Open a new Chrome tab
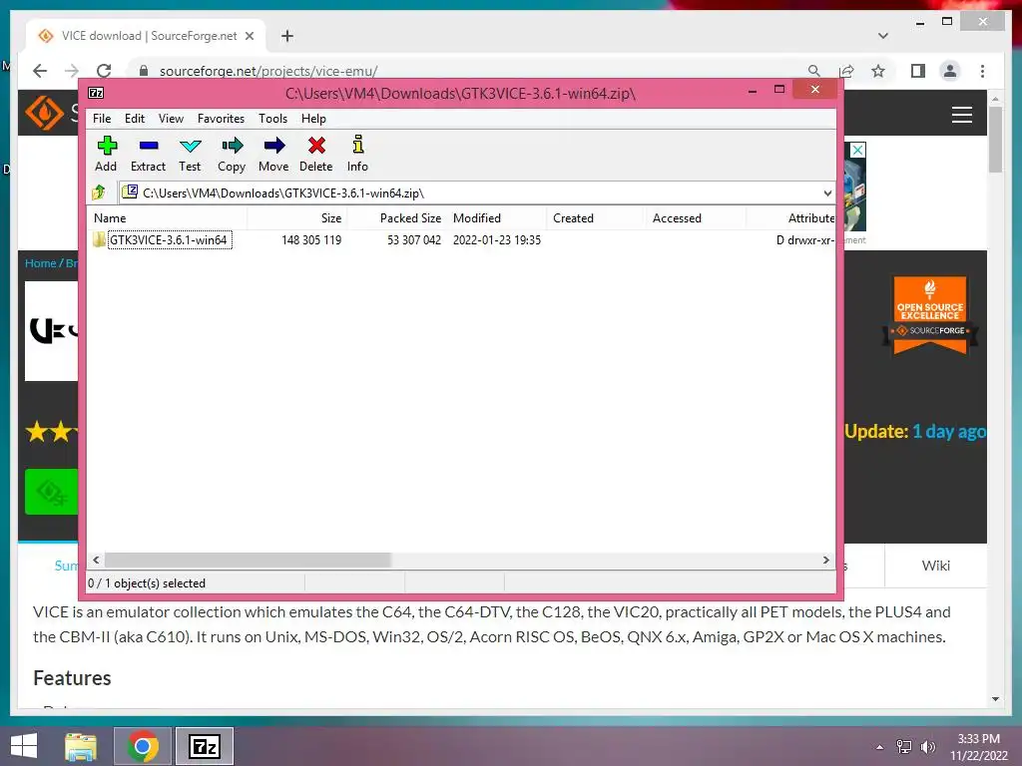1022x766 pixels. pos(287,36)
